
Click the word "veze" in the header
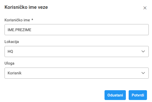(43, 8)
